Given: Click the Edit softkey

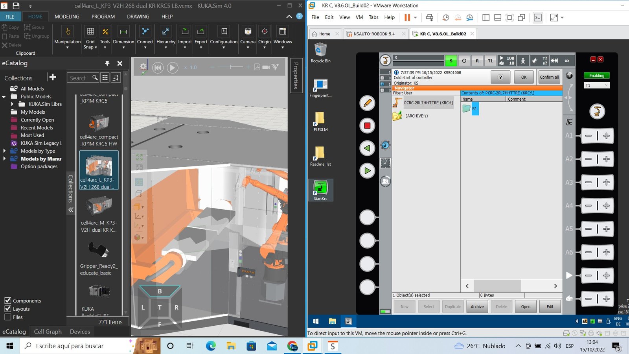Looking at the screenshot, I should coord(550,307).
